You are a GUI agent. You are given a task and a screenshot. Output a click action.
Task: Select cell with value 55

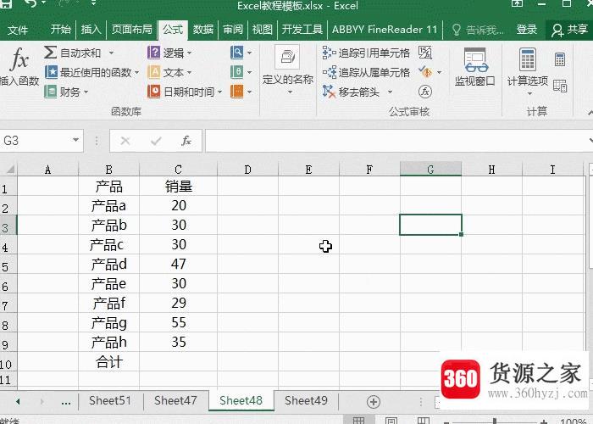pos(179,322)
